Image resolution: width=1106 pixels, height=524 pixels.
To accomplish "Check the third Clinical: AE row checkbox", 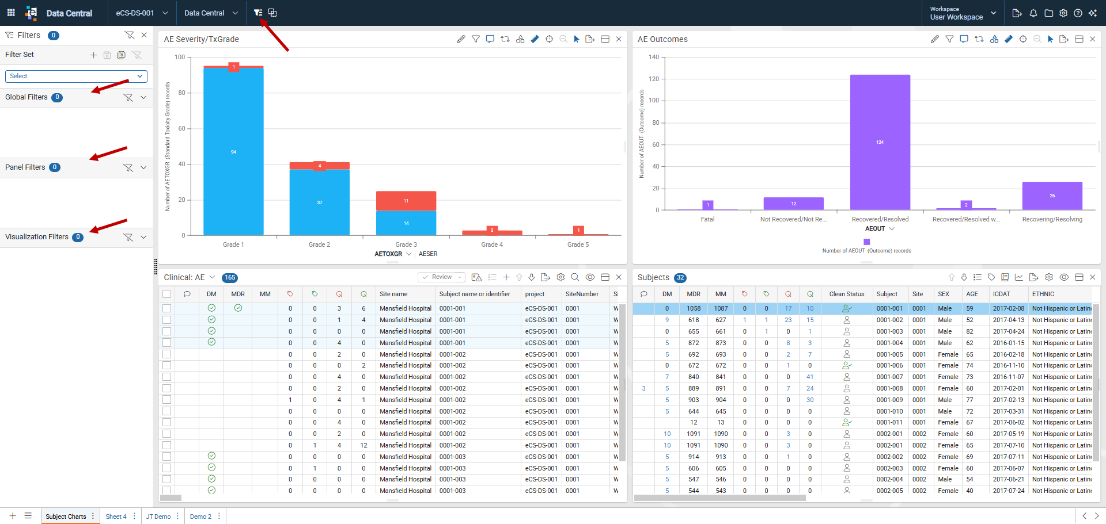I will click(x=167, y=331).
